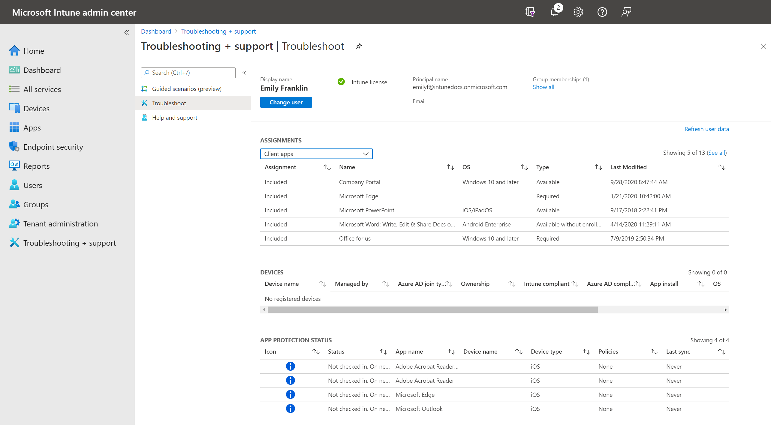Open Devices in the sidebar
771x425 pixels.
[x=36, y=109]
